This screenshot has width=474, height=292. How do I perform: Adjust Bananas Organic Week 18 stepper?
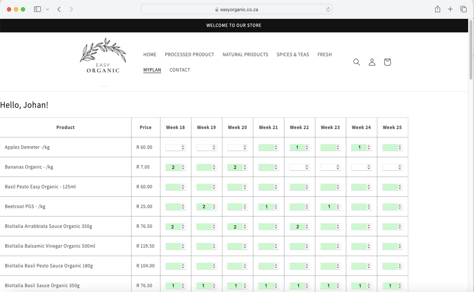[x=183, y=167]
